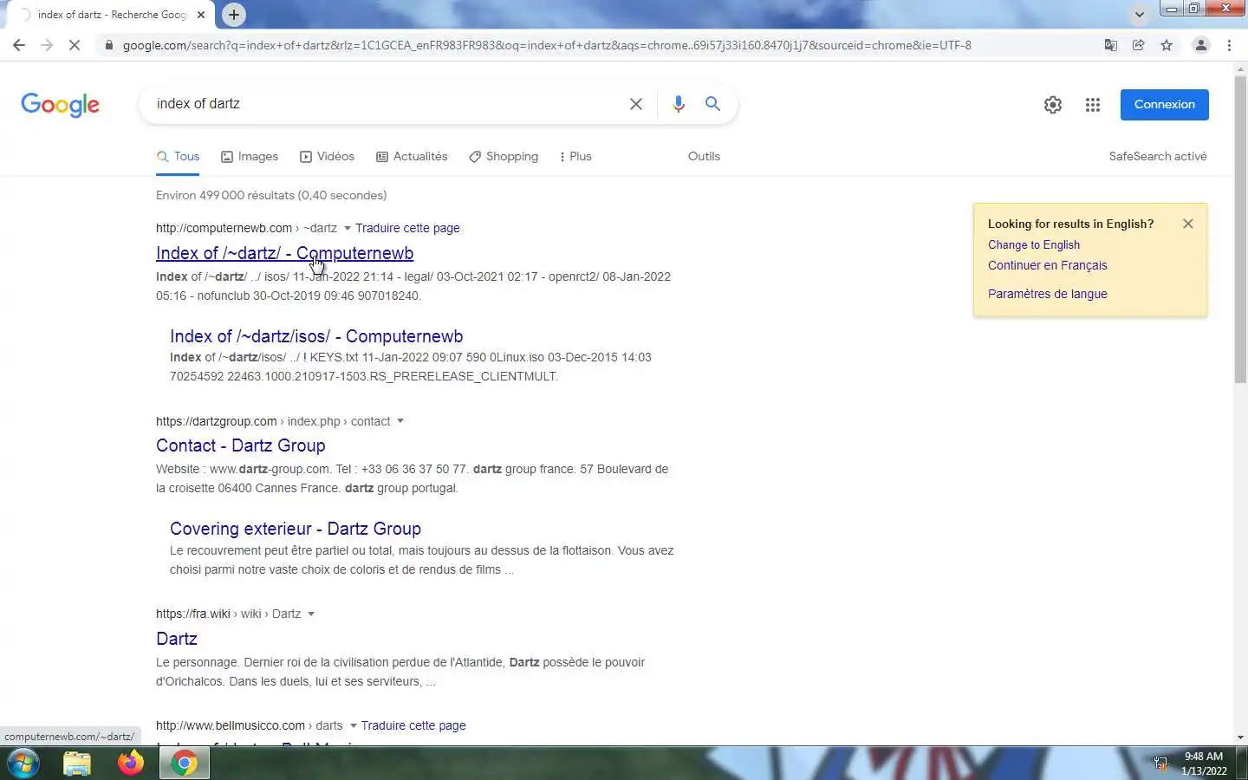Click the page vertical scrollbar
1248x780 pixels.
coord(1240,230)
